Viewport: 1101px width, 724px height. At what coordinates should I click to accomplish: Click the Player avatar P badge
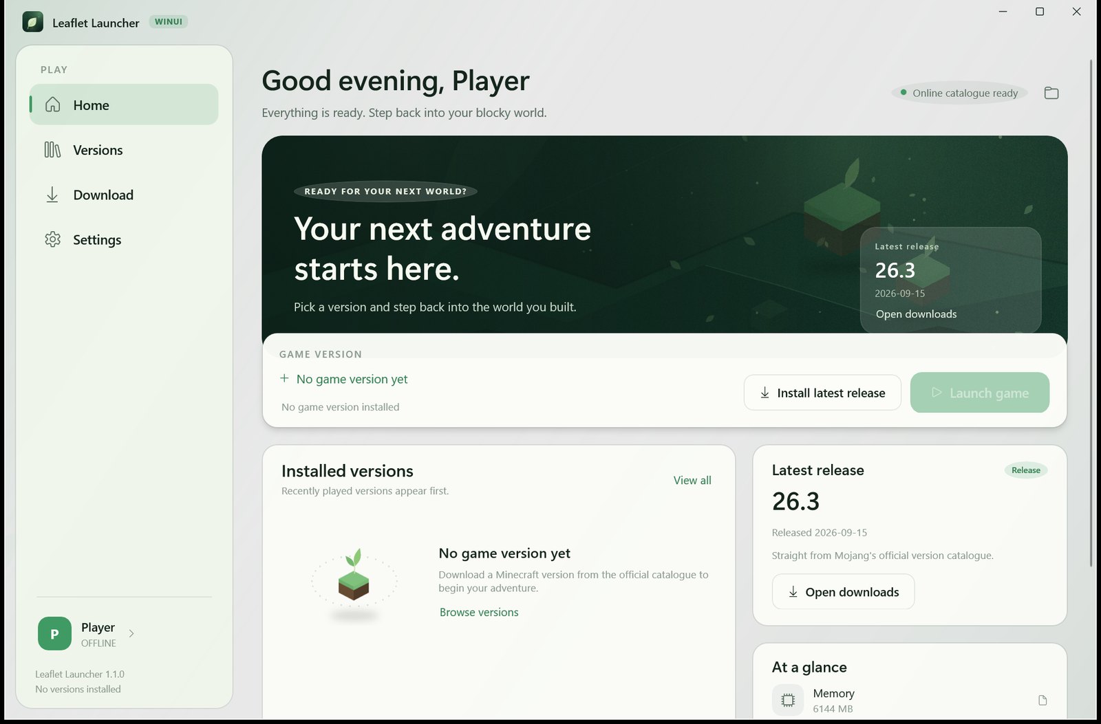(x=54, y=633)
